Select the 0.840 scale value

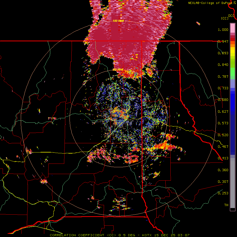(x=223, y=65)
